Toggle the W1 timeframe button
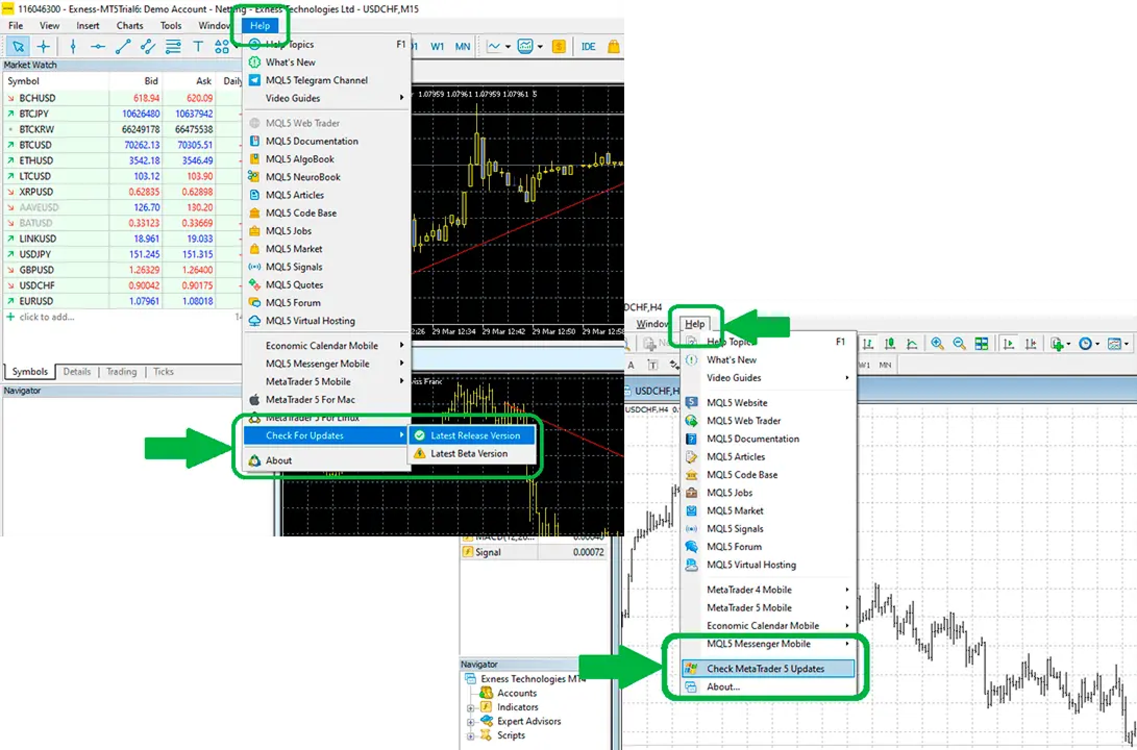The image size is (1137, 750). (x=438, y=46)
